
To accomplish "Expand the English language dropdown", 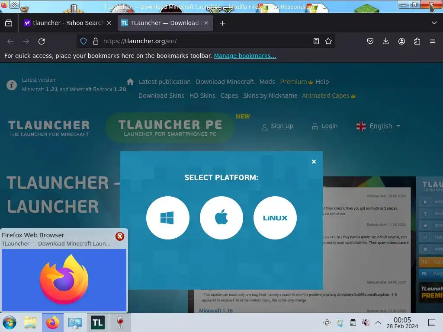I will point(378,126).
